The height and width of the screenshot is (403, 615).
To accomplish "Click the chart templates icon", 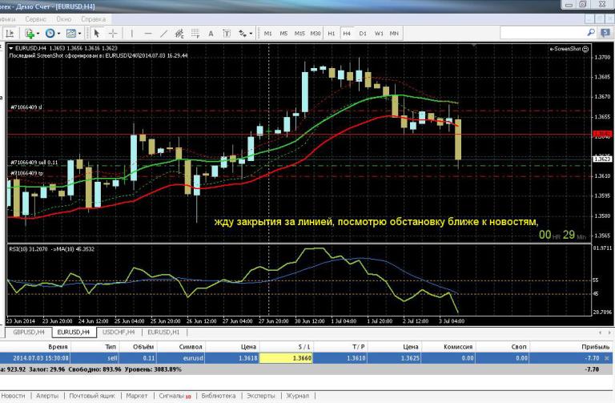I will [x=71, y=34].
